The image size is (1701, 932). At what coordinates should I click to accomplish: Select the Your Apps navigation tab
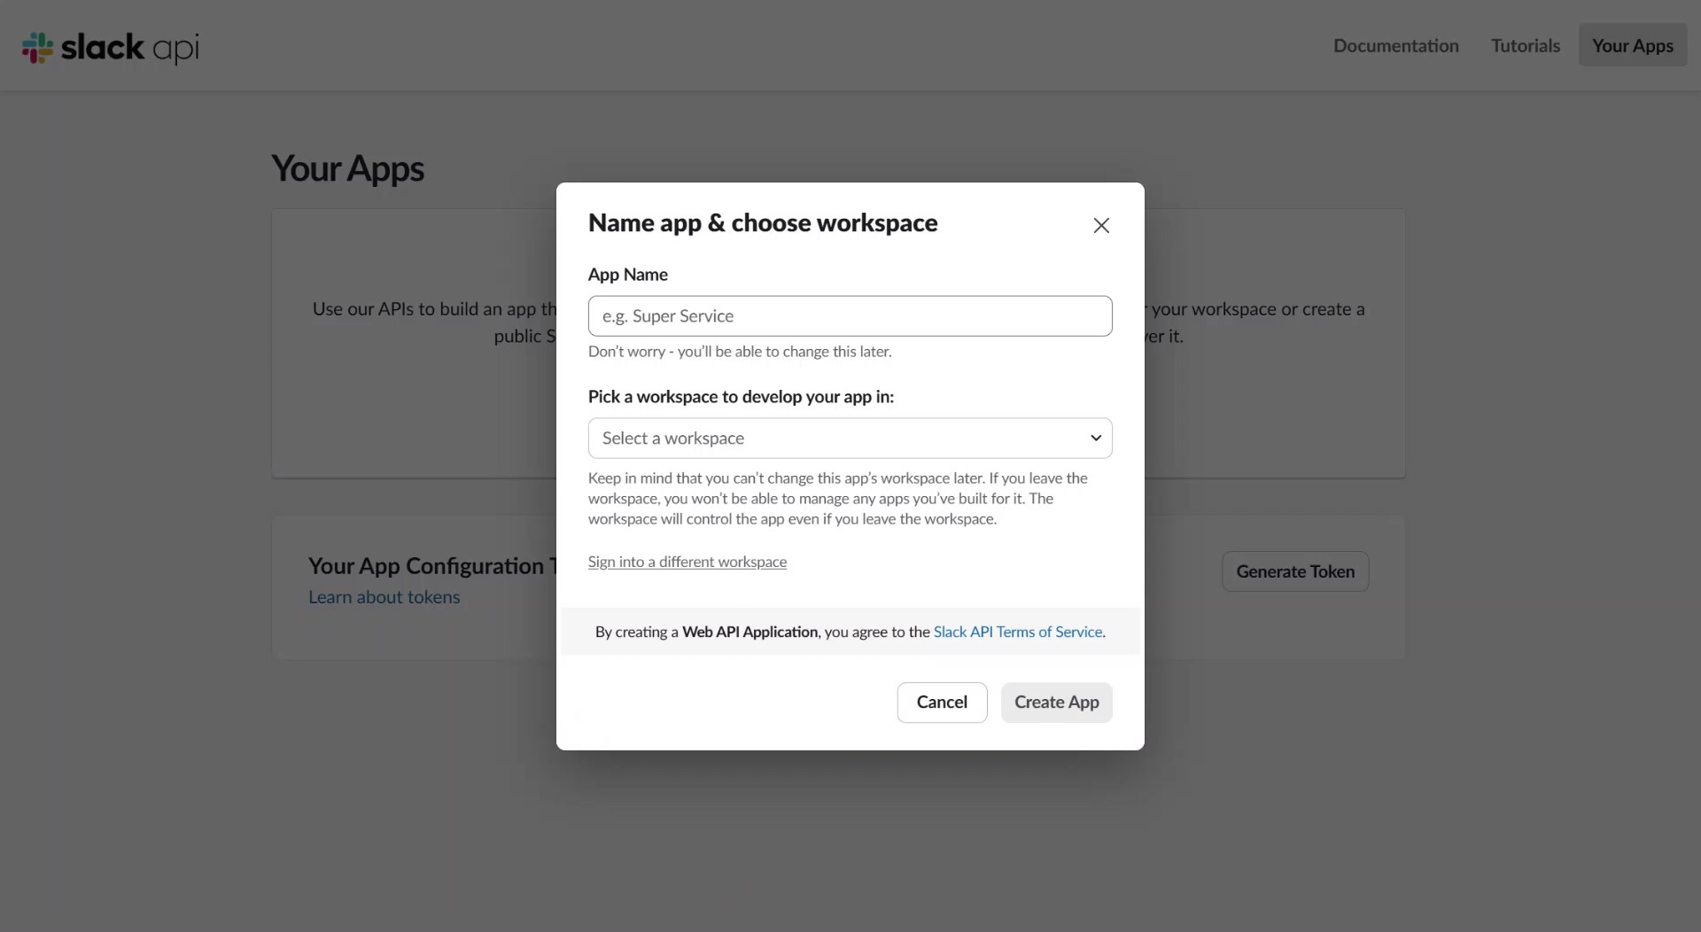pos(1632,46)
